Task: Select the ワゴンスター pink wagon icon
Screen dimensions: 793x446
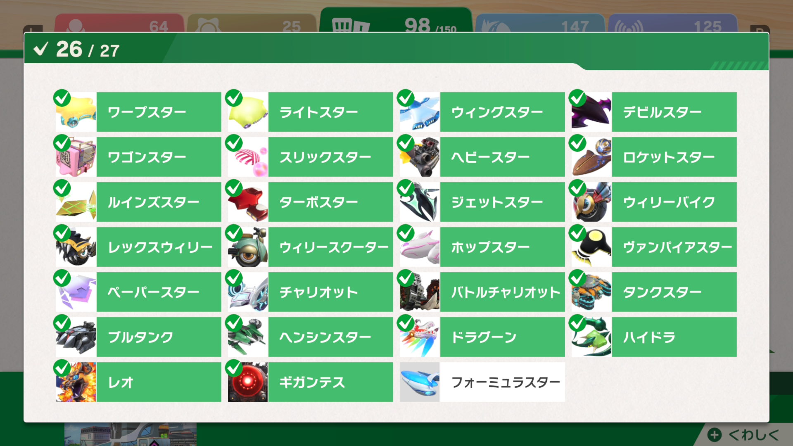Action: click(76, 157)
